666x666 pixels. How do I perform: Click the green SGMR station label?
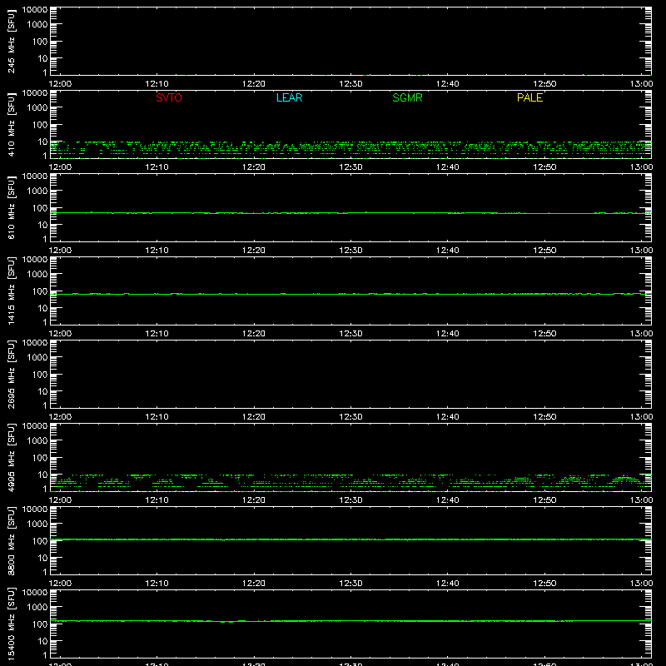(x=407, y=97)
